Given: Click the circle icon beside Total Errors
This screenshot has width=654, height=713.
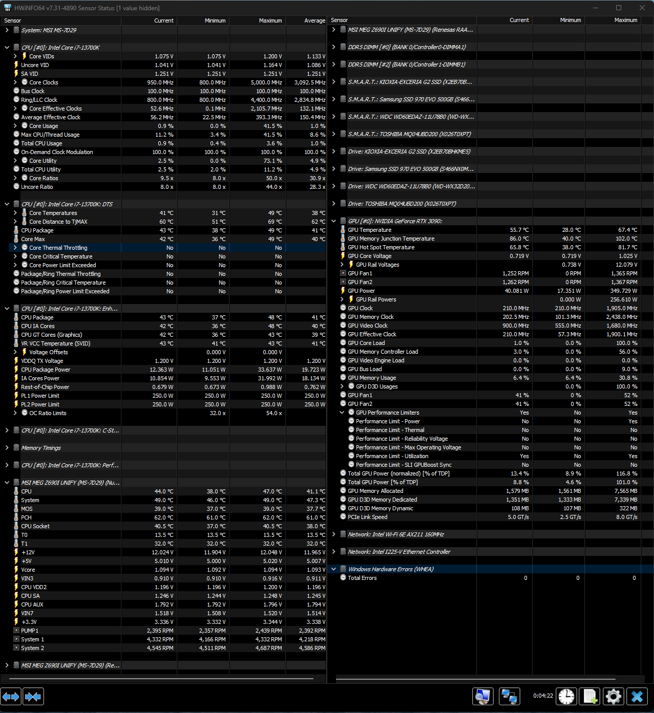Looking at the screenshot, I should (x=343, y=578).
